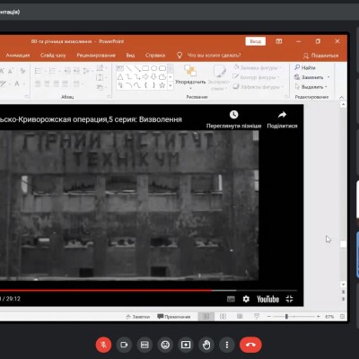Screen dimensions: 359x359
Task: Exit fullscreen in the YouTube player
Action: pos(289,299)
